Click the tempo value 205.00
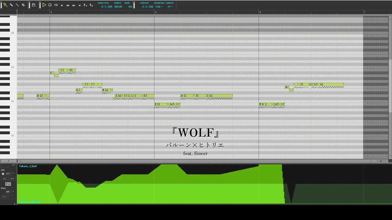Screen dimensions: 392x220 point(118,6)
